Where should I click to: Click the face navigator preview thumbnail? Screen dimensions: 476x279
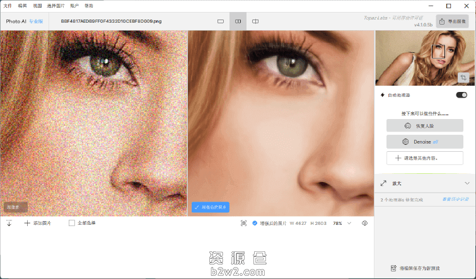pyautogui.click(x=425, y=58)
